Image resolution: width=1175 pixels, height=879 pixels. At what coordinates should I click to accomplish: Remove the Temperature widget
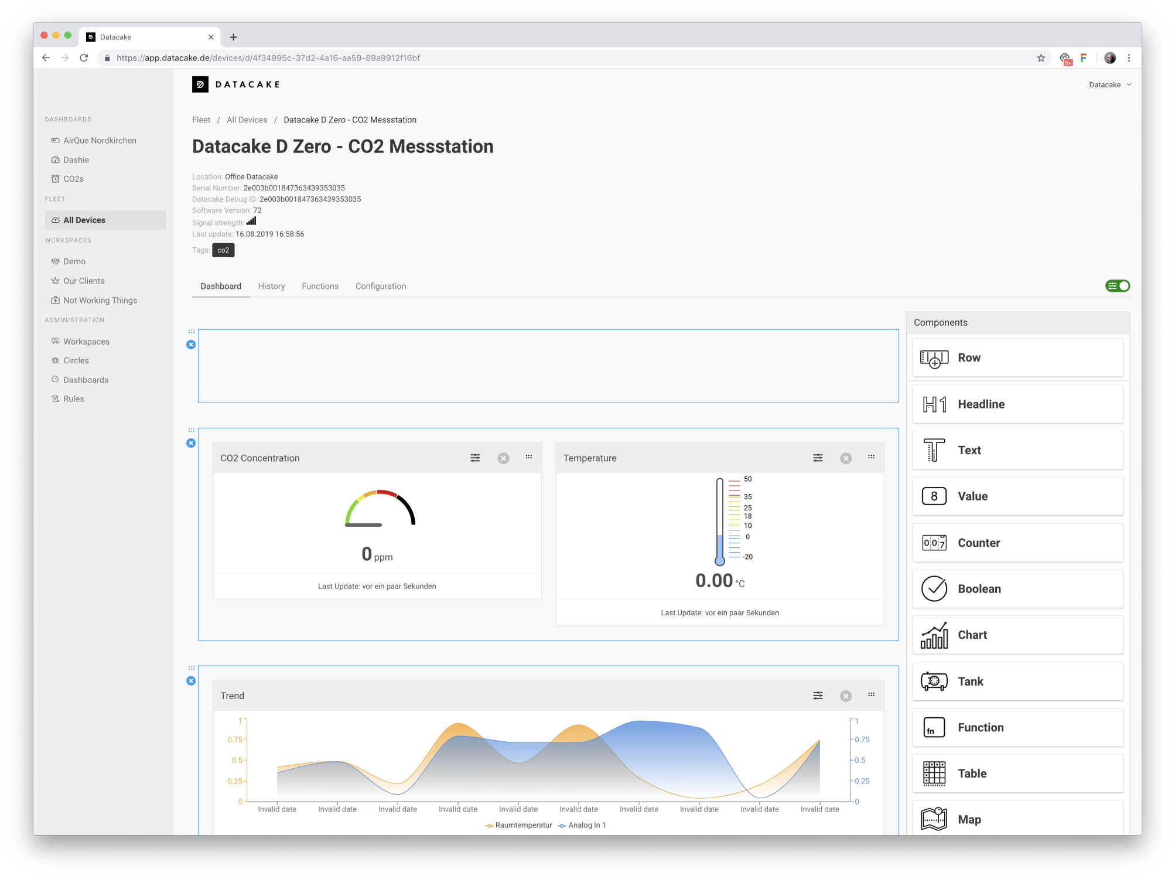point(846,458)
